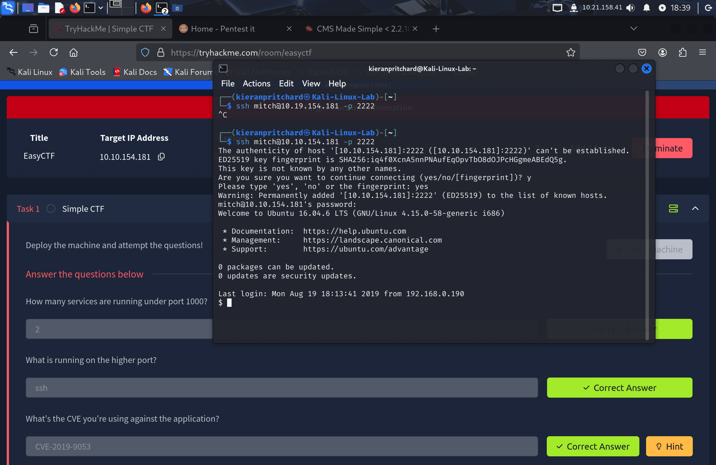Copy the target IP address icon
The image size is (716, 465).
[161, 156]
